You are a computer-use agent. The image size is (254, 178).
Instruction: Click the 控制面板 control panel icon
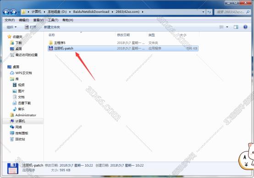pyautogui.click(x=12, y=133)
